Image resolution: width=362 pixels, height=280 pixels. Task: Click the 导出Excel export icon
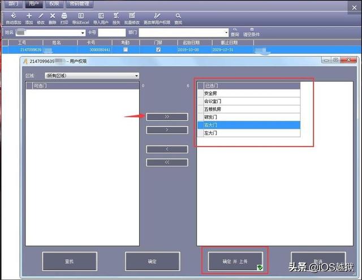coord(81,16)
